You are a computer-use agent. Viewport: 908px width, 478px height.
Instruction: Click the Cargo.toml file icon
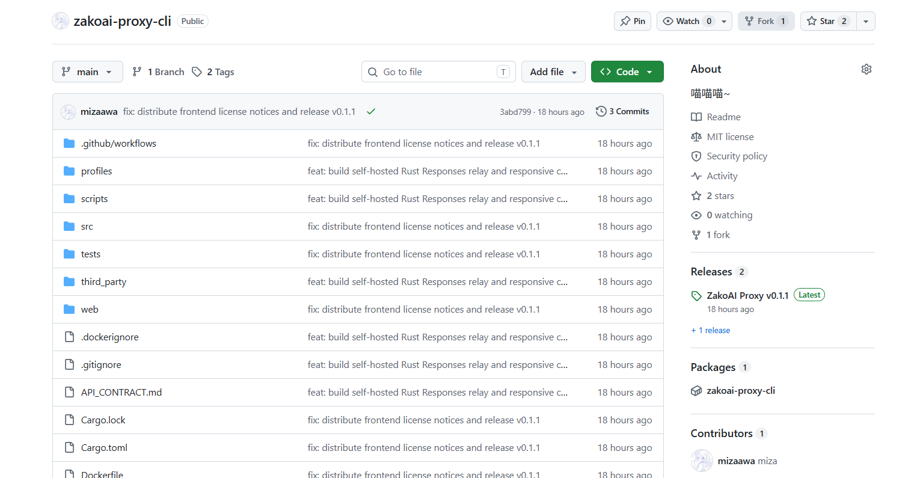click(x=69, y=447)
